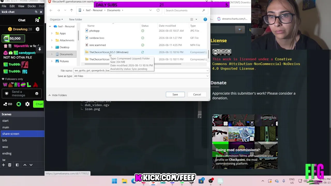Click the Save button
This screenshot has width=331, height=186.
click(175, 95)
